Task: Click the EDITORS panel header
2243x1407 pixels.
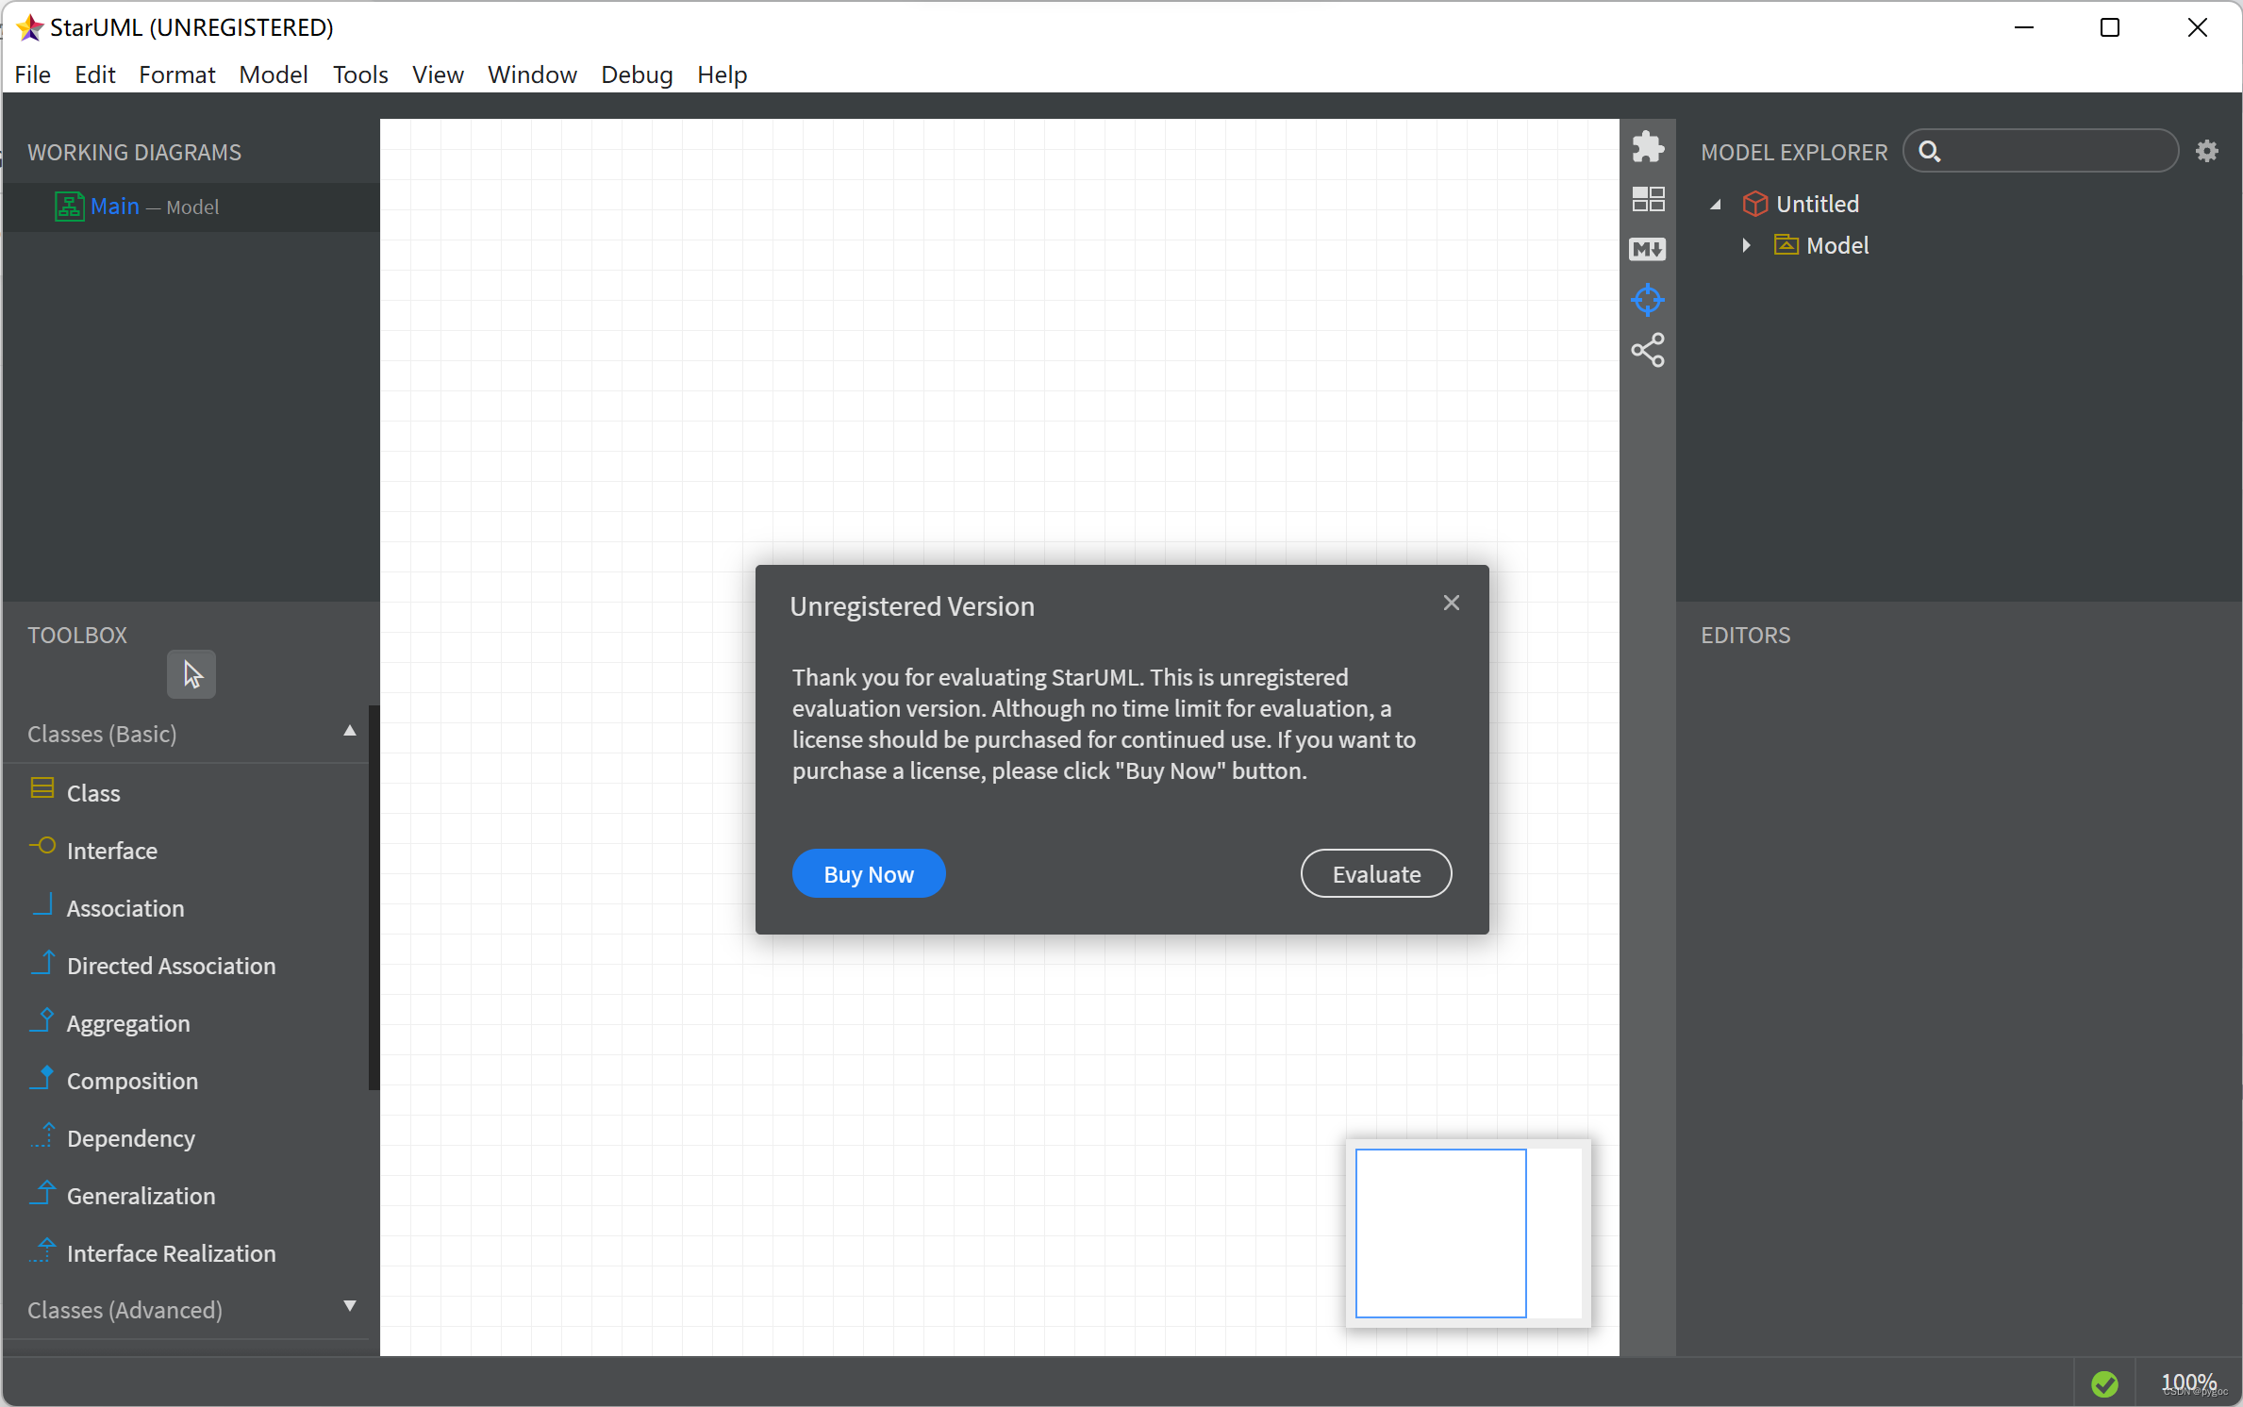Action: (x=1745, y=635)
